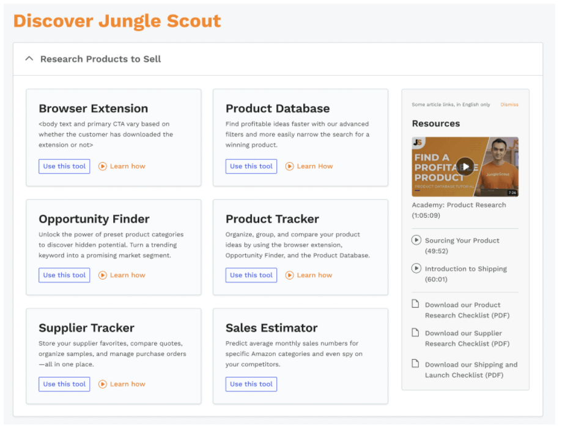Click play icon beside Opportunity Finder Learn how
Screen dimensions: 565x433
103,275
